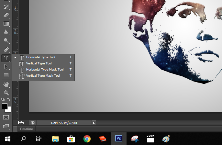
Task: Swap foreground and background colors
Action: click(x=9, y=99)
